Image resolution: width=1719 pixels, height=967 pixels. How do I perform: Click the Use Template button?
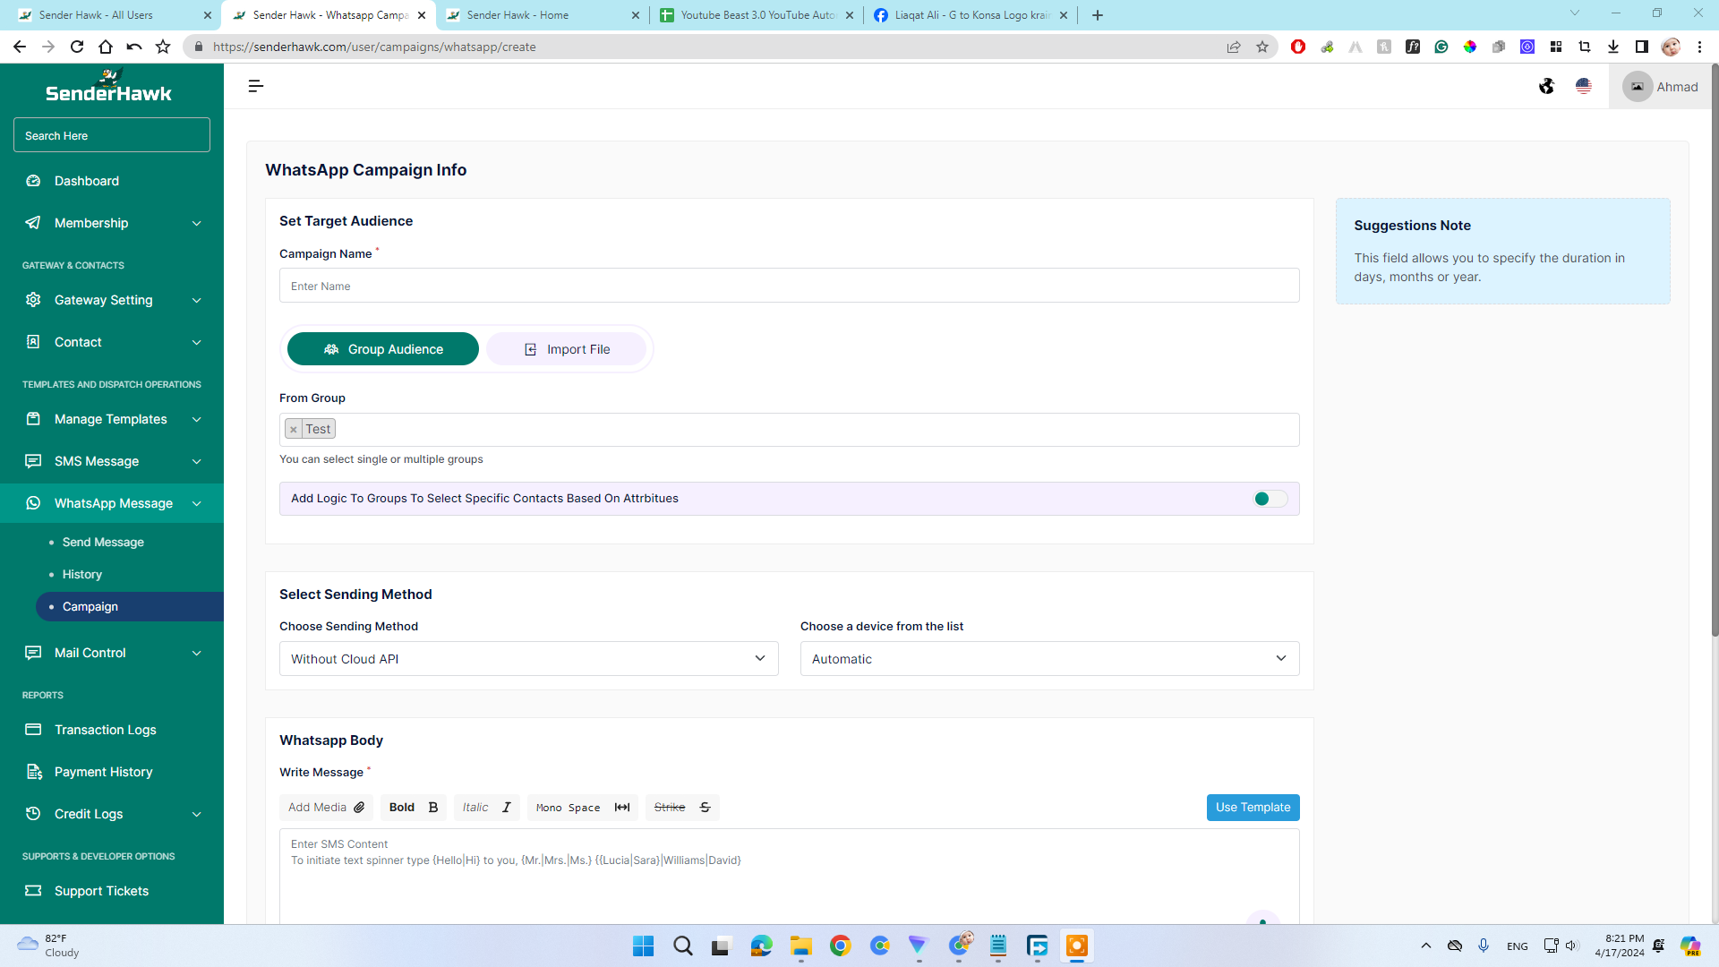(x=1253, y=808)
